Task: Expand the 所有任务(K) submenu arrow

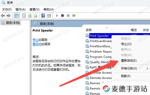Action: tap(147, 68)
